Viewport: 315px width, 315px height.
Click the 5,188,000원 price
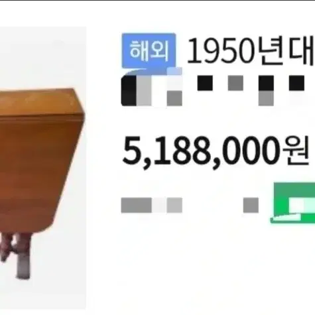point(216,151)
